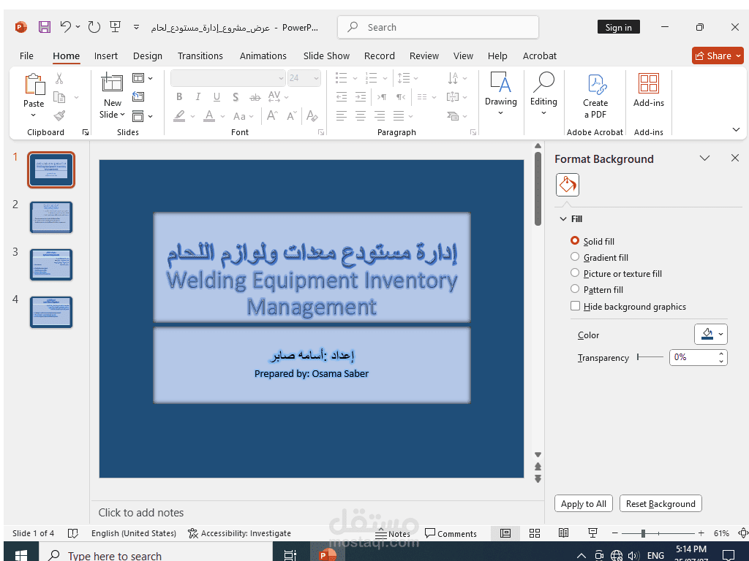Open the Create a PDF tool
This screenshot has width=749, height=561.
(x=595, y=95)
